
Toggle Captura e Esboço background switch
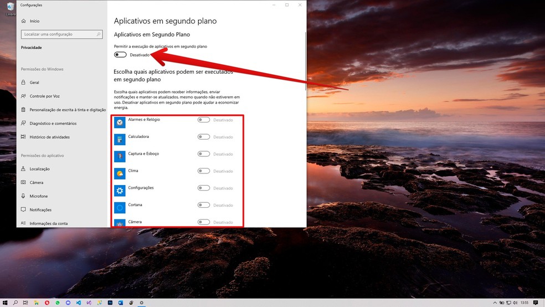[204, 153]
